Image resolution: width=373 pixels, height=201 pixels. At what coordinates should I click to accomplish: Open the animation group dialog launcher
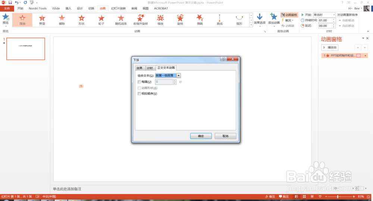265,31
